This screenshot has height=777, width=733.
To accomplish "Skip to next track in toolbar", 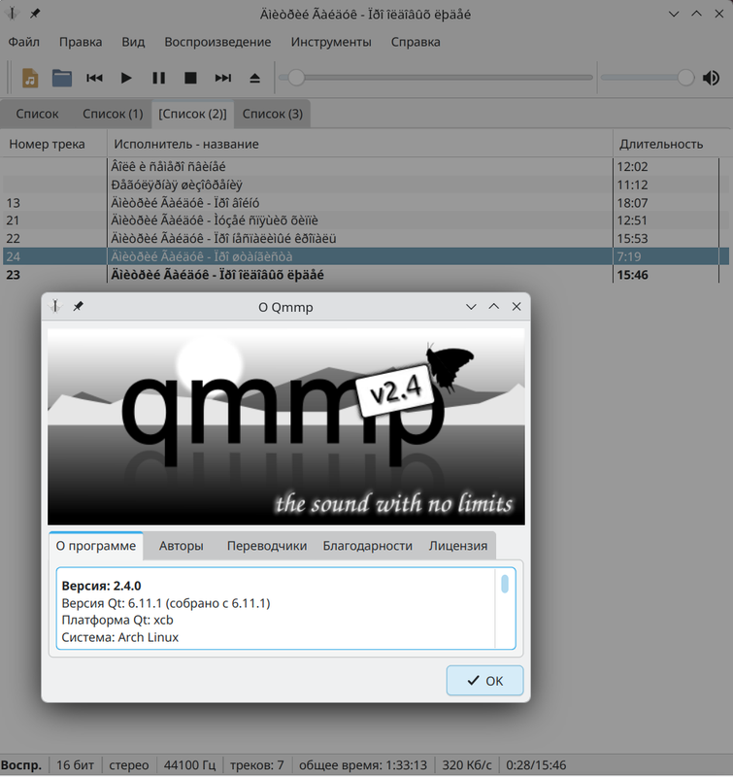I will pos(223,78).
